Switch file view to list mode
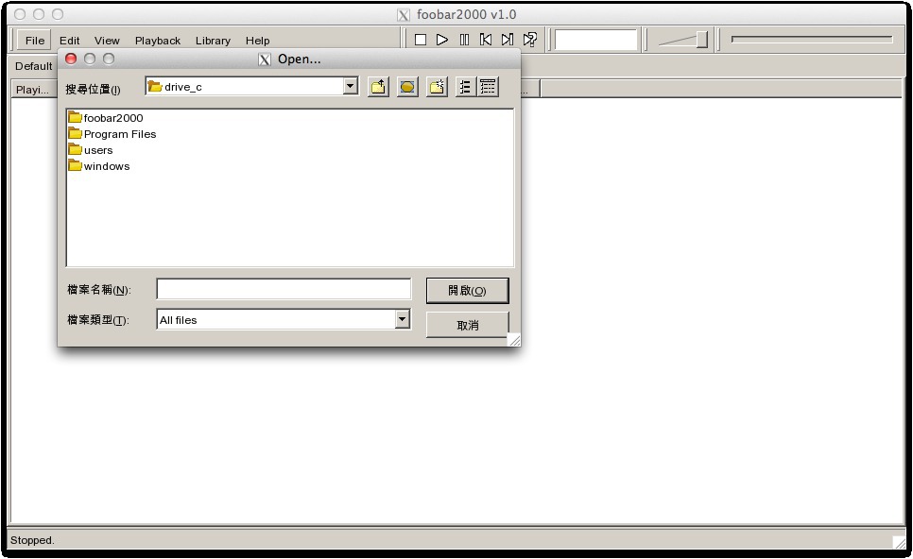Viewport: 913px width, 559px height. (x=465, y=87)
